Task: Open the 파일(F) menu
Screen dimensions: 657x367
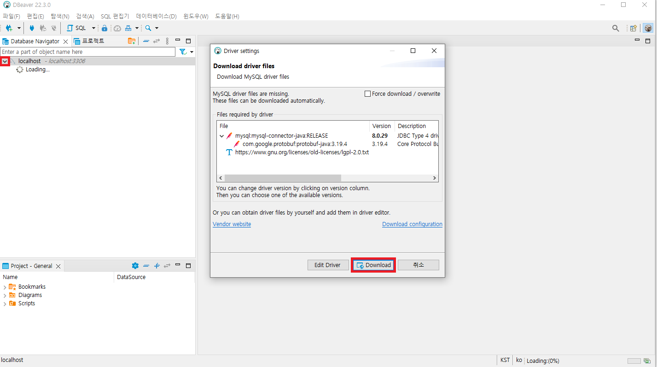Action: pyautogui.click(x=12, y=16)
